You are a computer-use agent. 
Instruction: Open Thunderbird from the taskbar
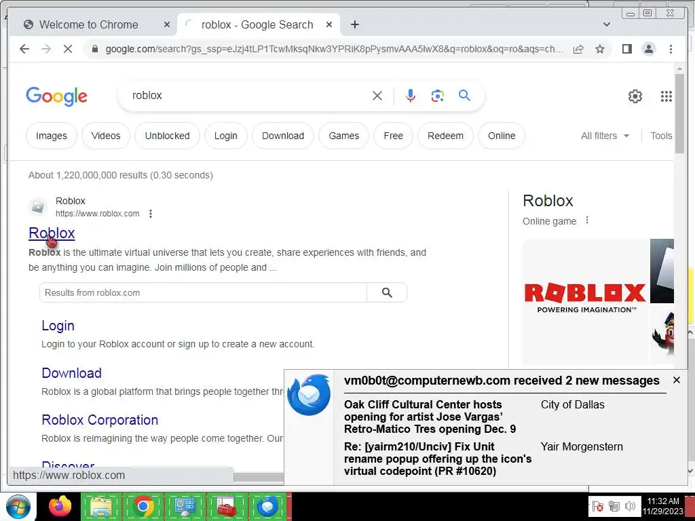pos(267,506)
